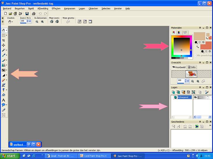Screen dimensions: 213x159
Task: Open the foreground style dropdown black circle
Action: [196, 42]
